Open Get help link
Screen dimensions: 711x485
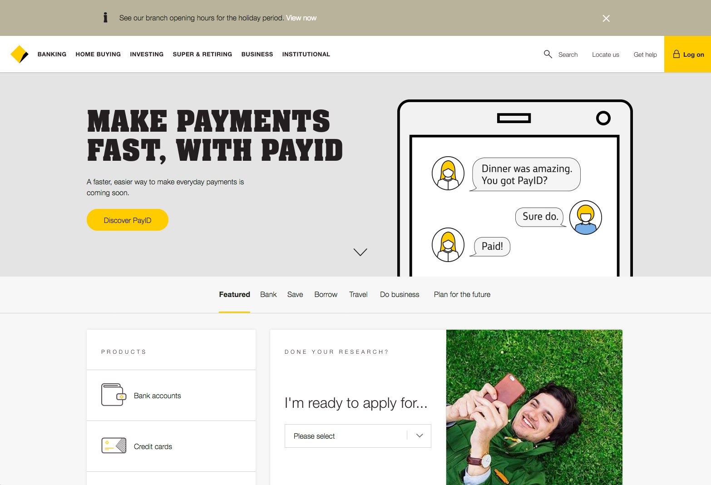point(645,54)
